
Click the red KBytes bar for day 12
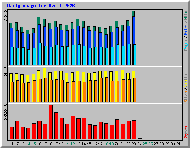[x=73, y=128]
